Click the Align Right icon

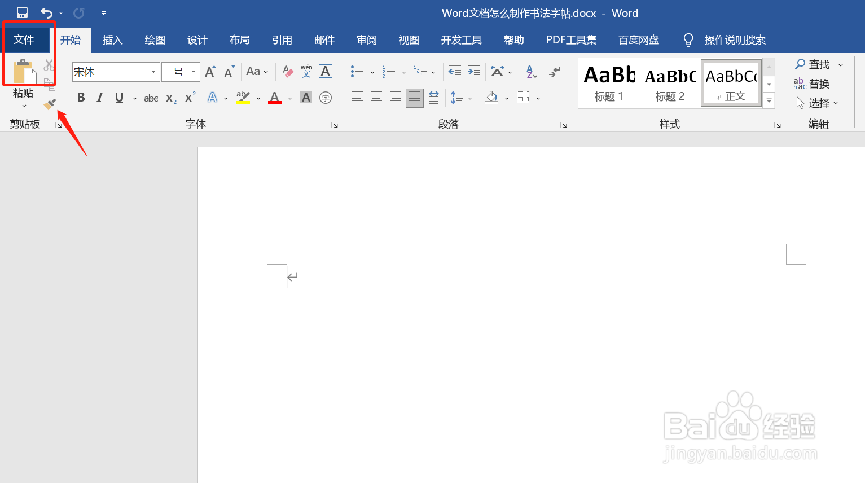pos(396,98)
